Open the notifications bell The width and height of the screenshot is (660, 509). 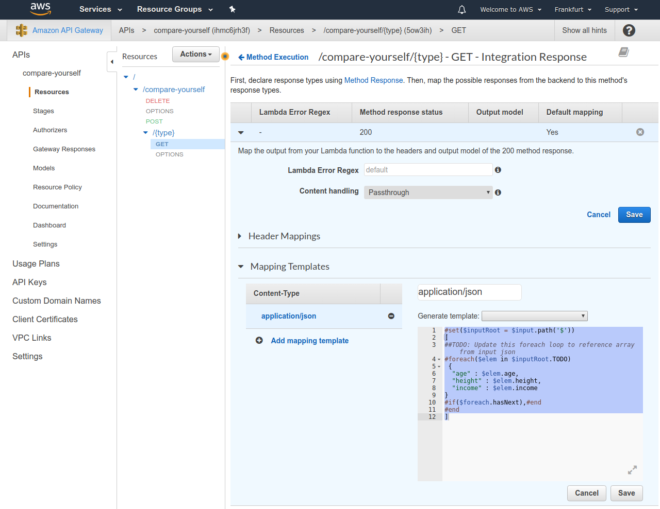tap(462, 9)
